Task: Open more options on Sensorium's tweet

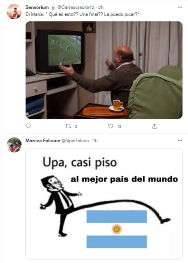Action: [180, 7]
